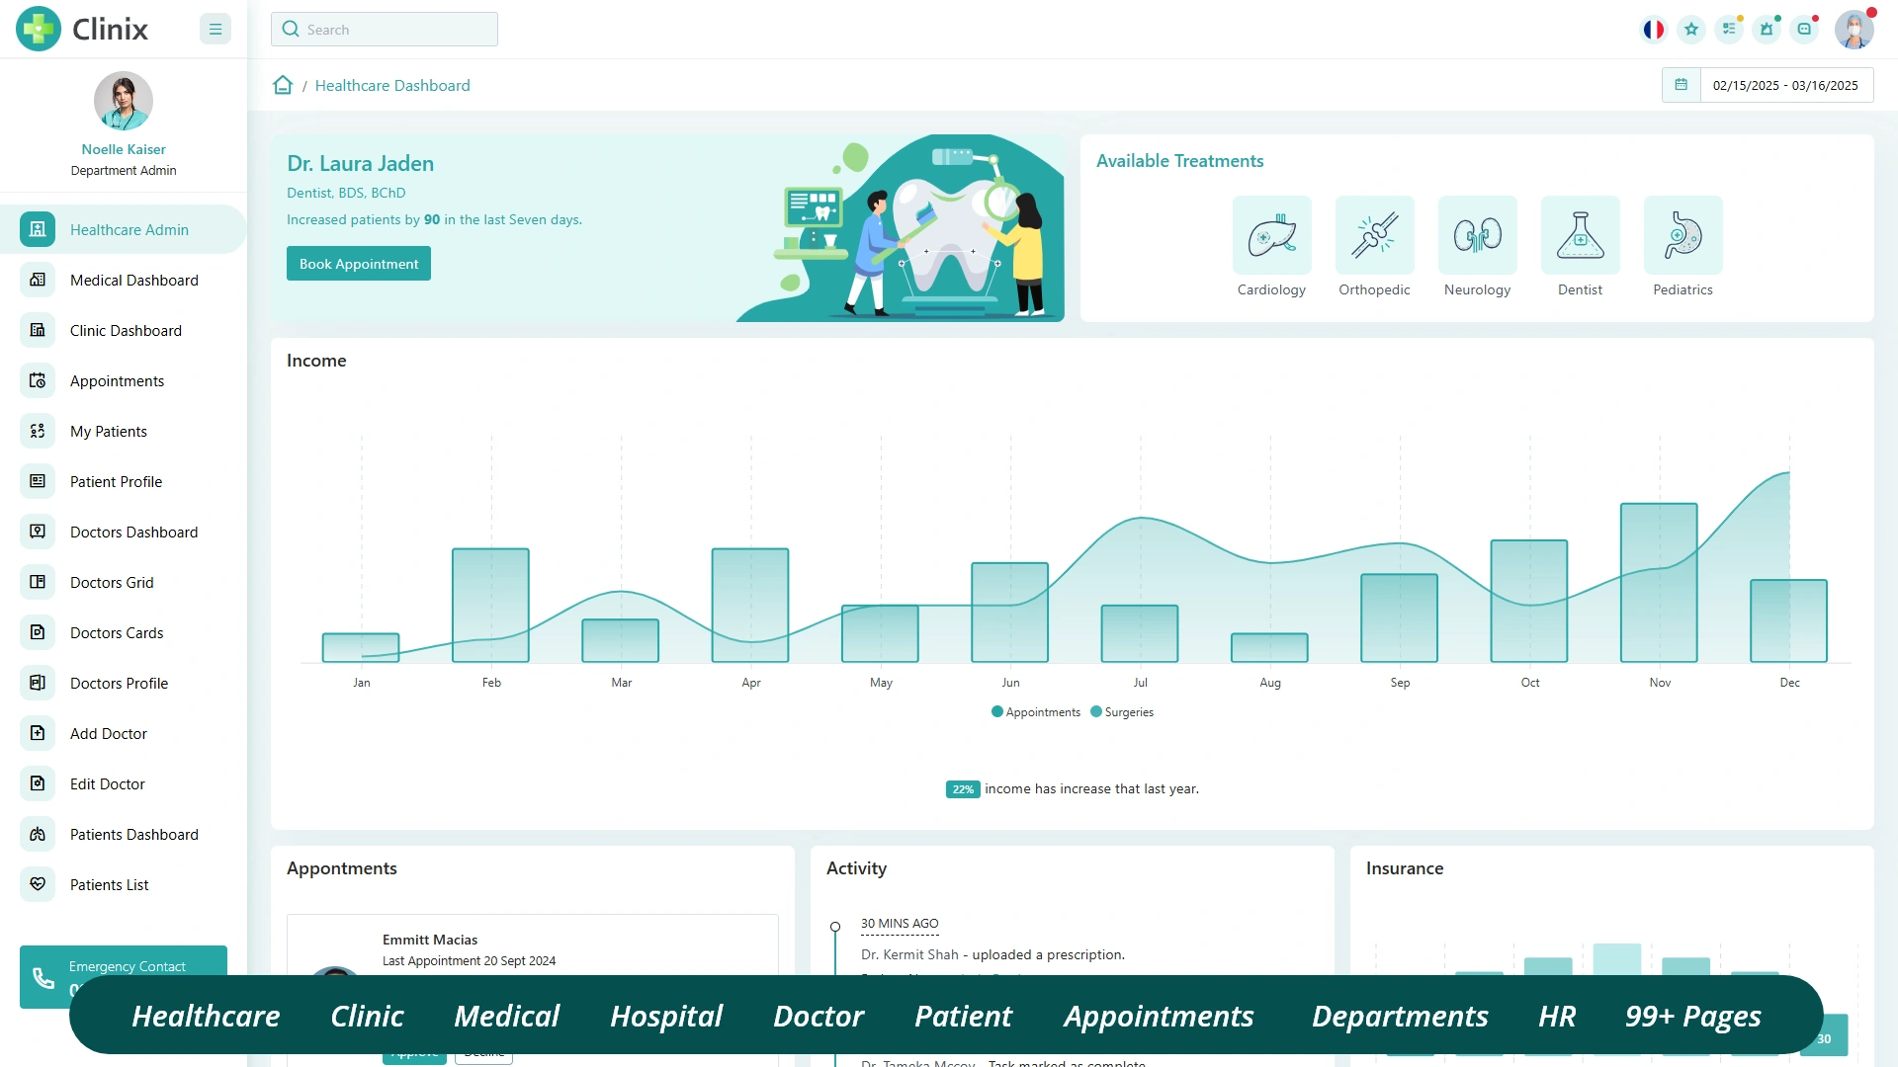Screen dimensions: 1898x1067
Task: Select the Dentist treatment icon
Action: tap(1580, 235)
